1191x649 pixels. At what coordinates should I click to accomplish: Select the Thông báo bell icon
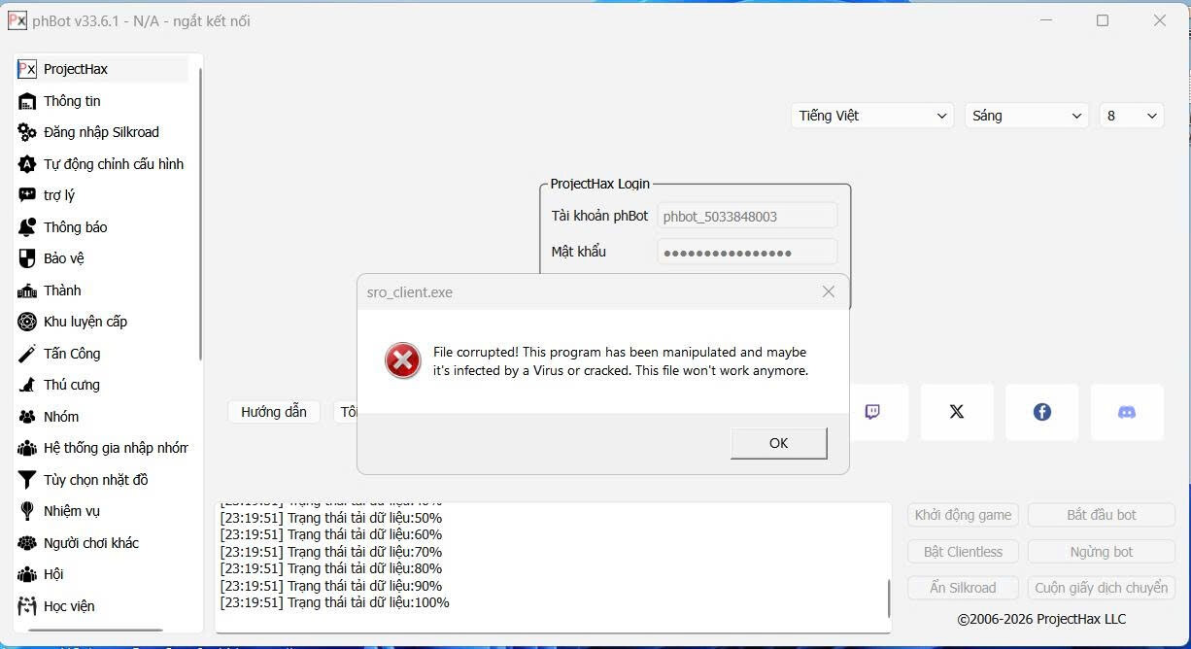(27, 227)
